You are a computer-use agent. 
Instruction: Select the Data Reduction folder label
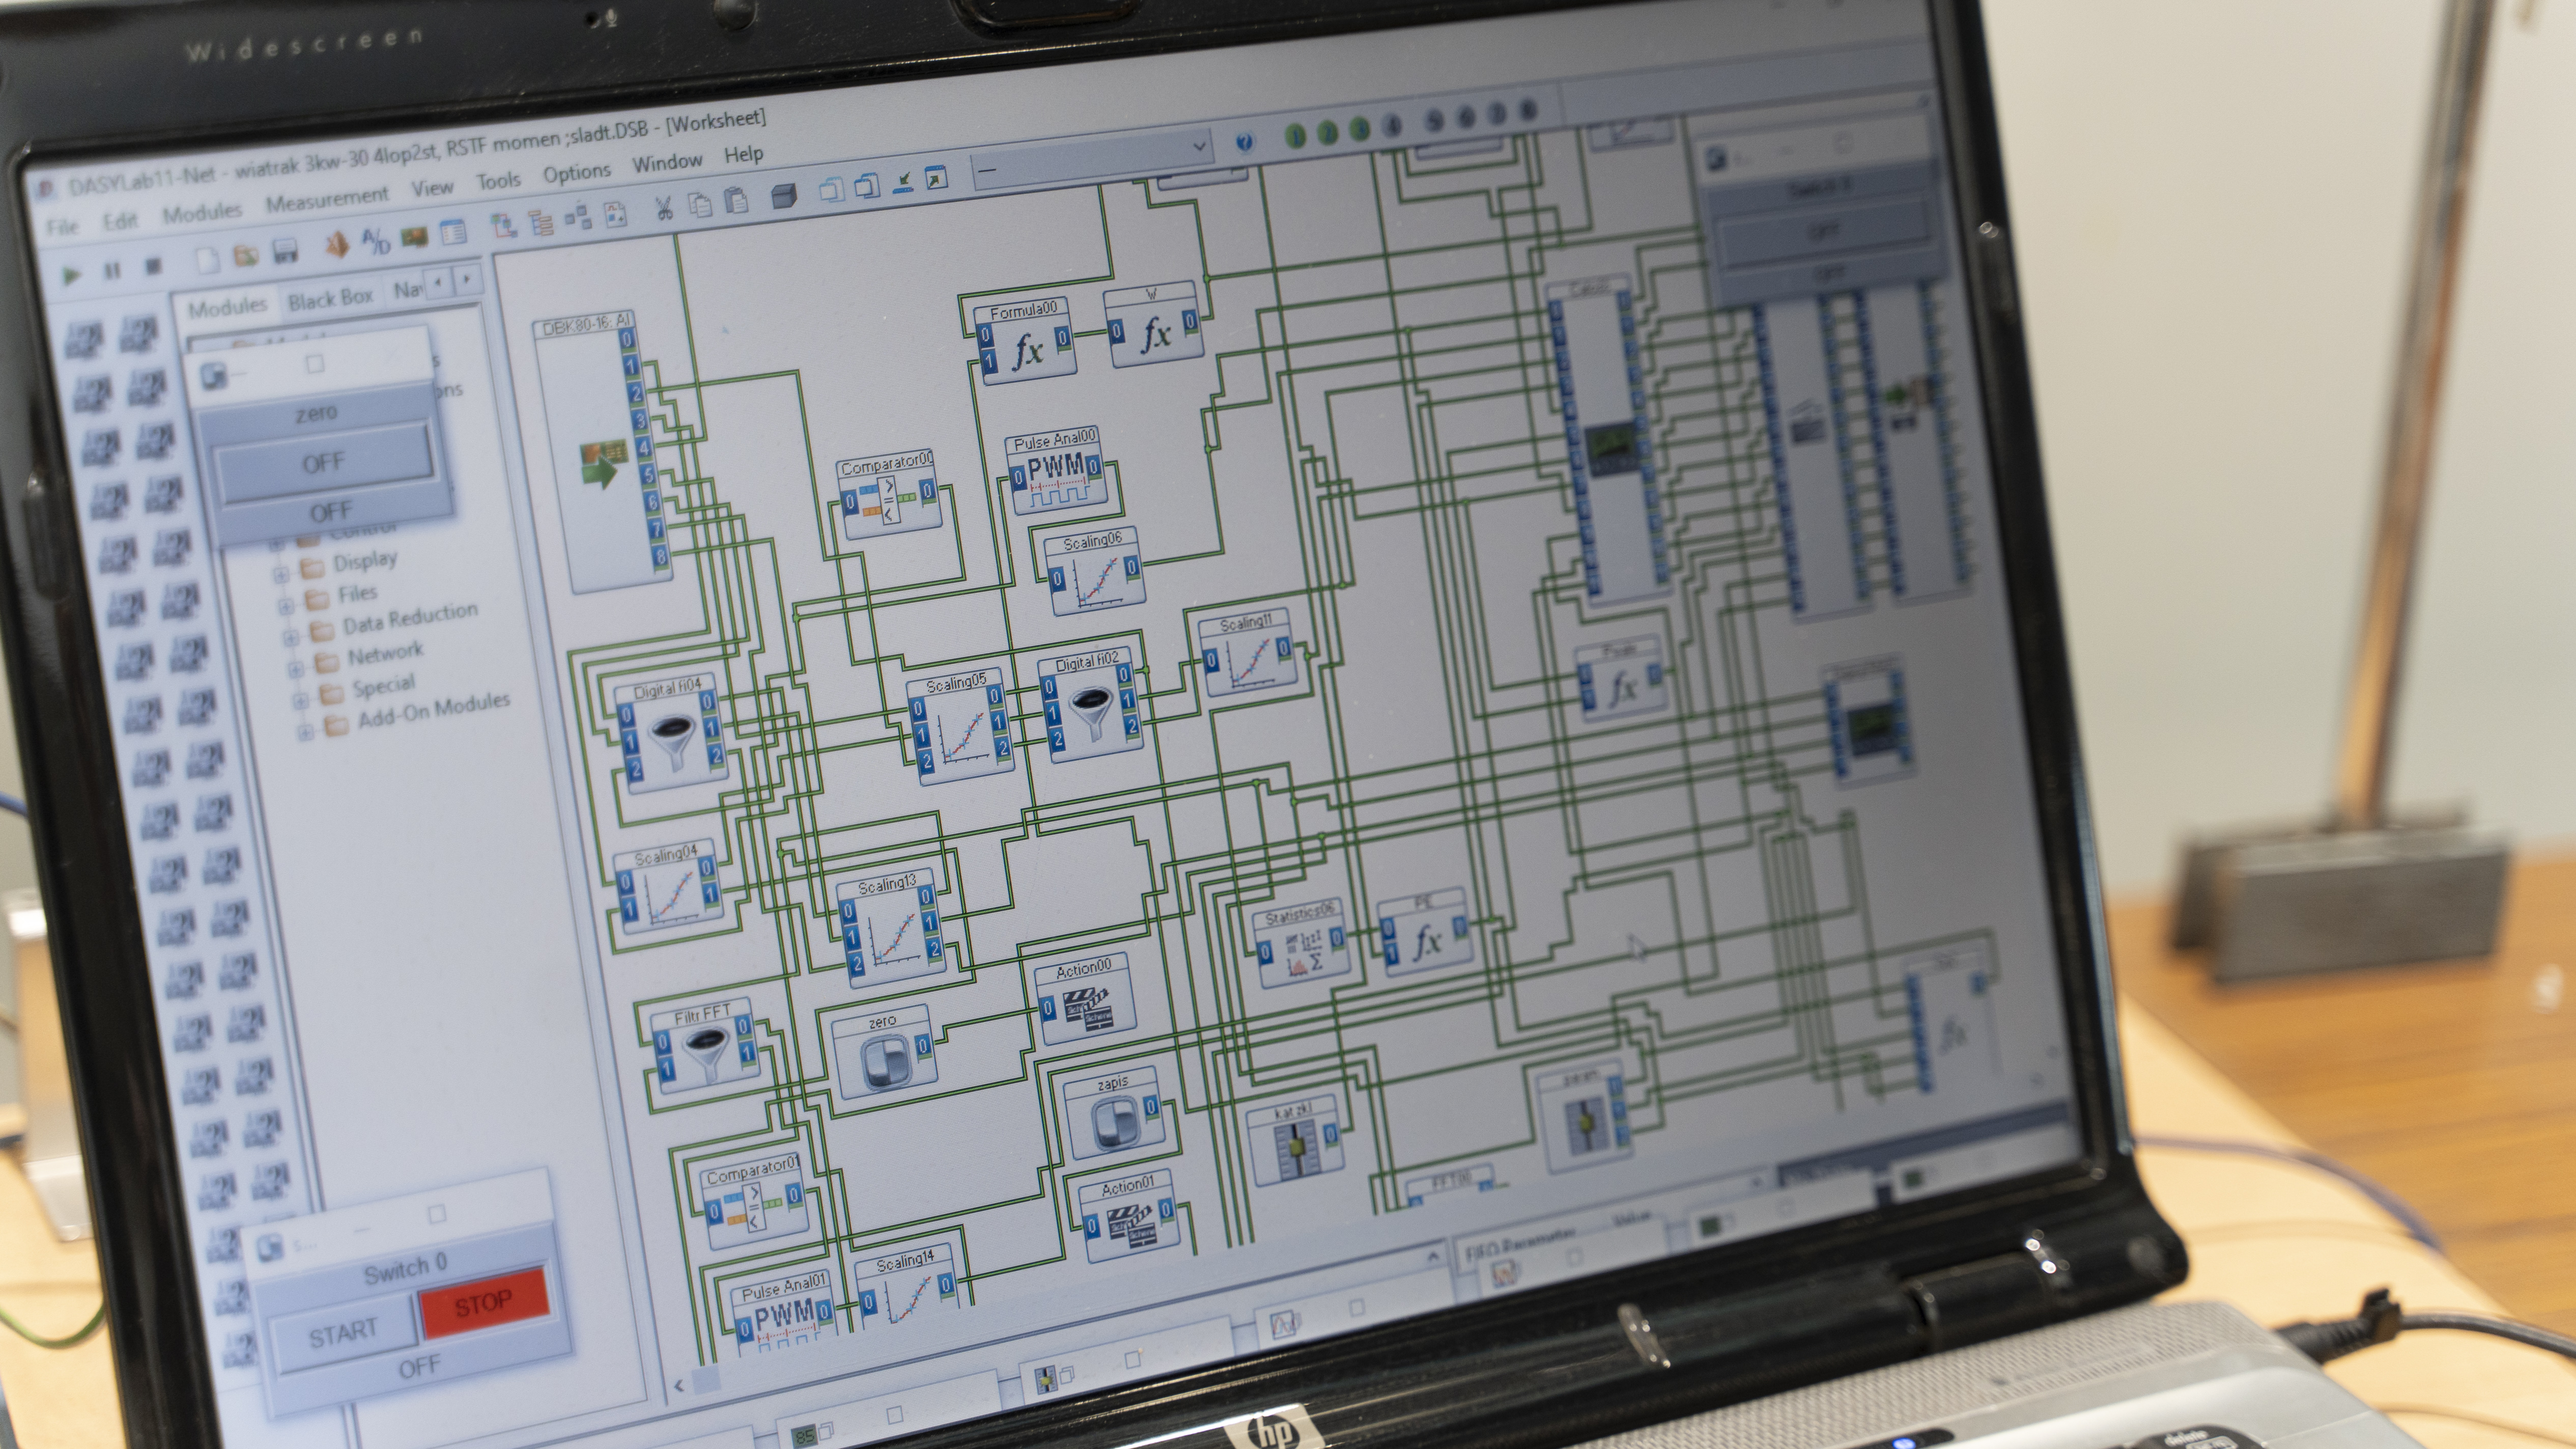pos(410,618)
